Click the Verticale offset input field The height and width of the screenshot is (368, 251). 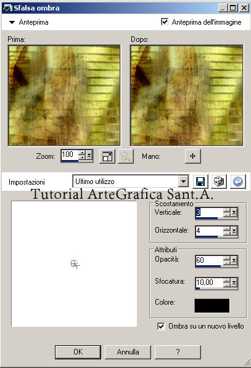tap(209, 212)
